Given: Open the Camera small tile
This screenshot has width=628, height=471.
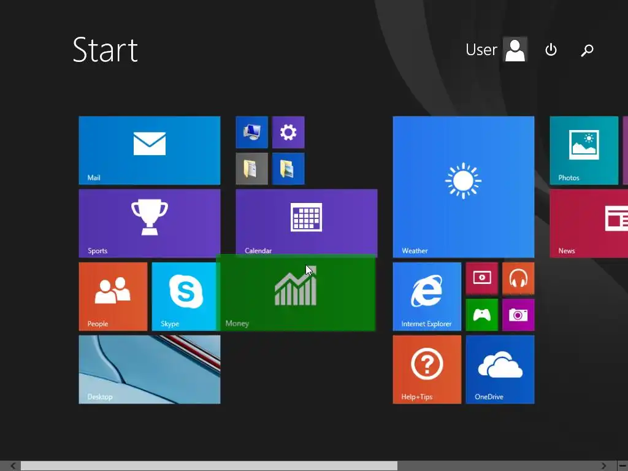Looking at the screenshot, I should pos(518,315).
